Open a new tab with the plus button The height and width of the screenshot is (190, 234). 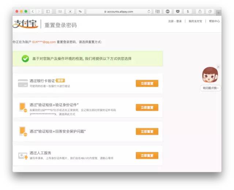[218, 13]
